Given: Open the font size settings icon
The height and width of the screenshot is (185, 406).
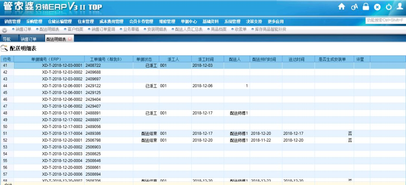Looking at the screenshot, I should tap(354, 7).
